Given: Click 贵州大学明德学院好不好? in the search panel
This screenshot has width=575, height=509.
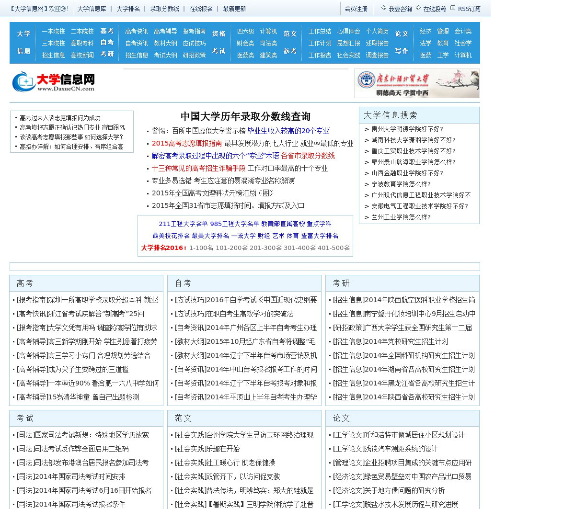Looking at the screenshot, I should click(407, 129).
